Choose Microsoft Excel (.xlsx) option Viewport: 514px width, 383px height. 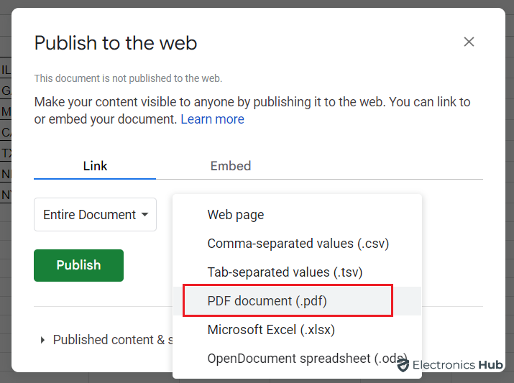pyautogui.click(x=297, y=330)
